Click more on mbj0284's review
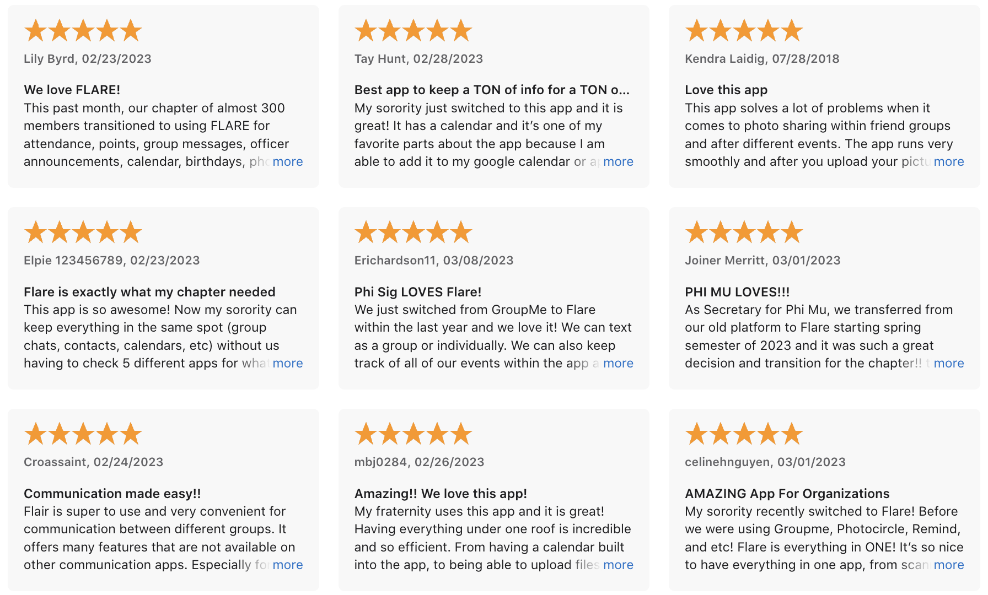 (618, 565)
